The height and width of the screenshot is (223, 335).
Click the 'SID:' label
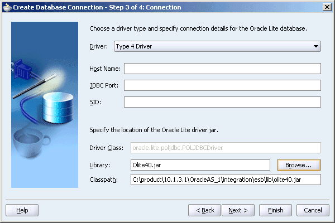click(x=95, y=102)
